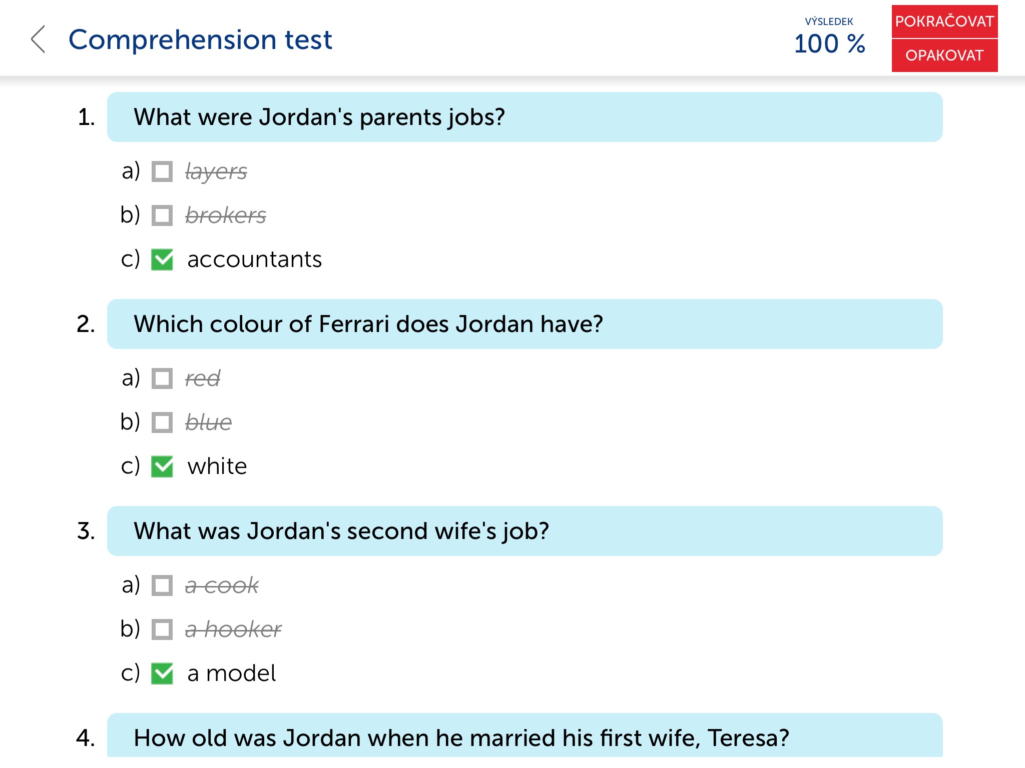The height and width of the screenshot is (768, 1025).
Task: Check the 'a cook' answer box
Action: coord(162,585)
